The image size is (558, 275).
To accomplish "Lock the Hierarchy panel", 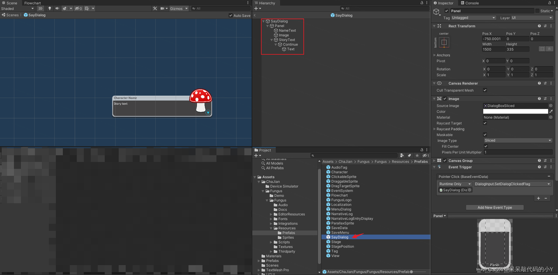I will 422,3.
